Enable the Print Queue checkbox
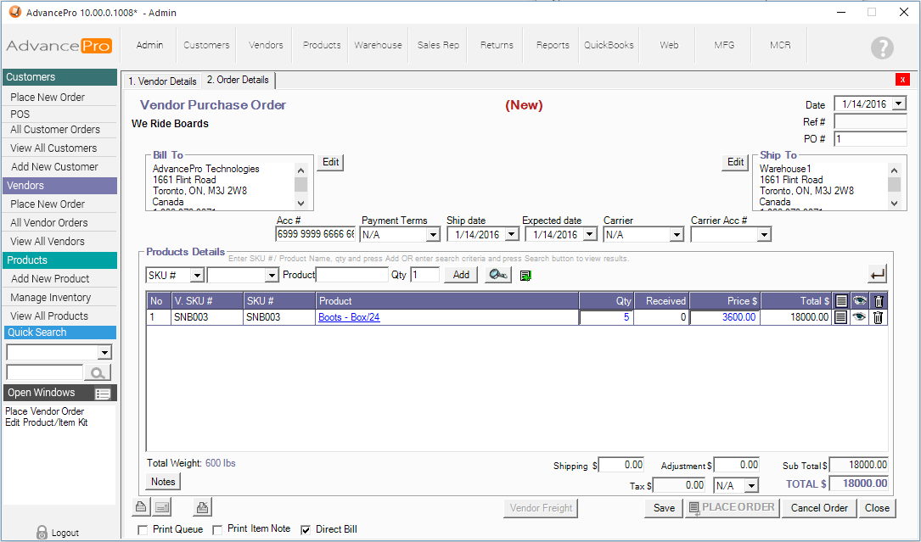The image size is (921, 542). (x=143, y=530)
